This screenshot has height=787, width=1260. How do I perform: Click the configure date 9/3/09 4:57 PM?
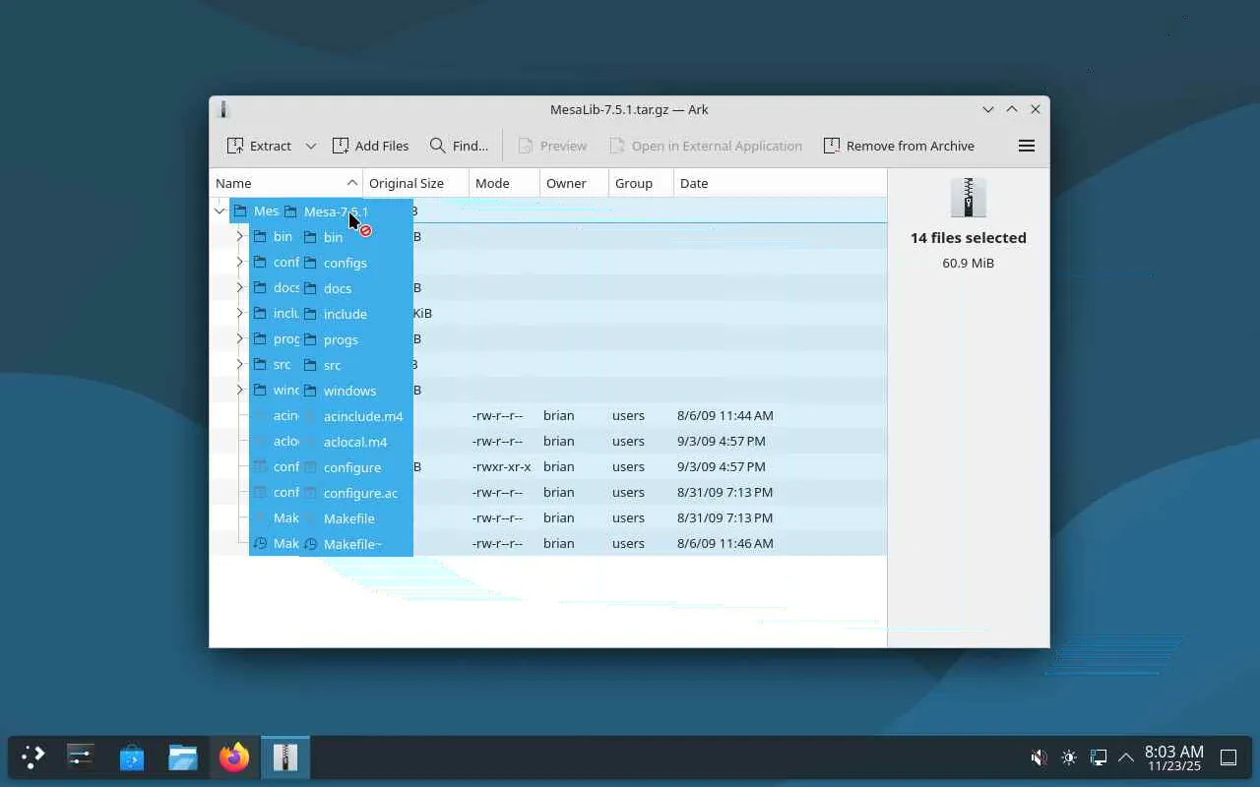pyautogui.click(x=722, y=466)
